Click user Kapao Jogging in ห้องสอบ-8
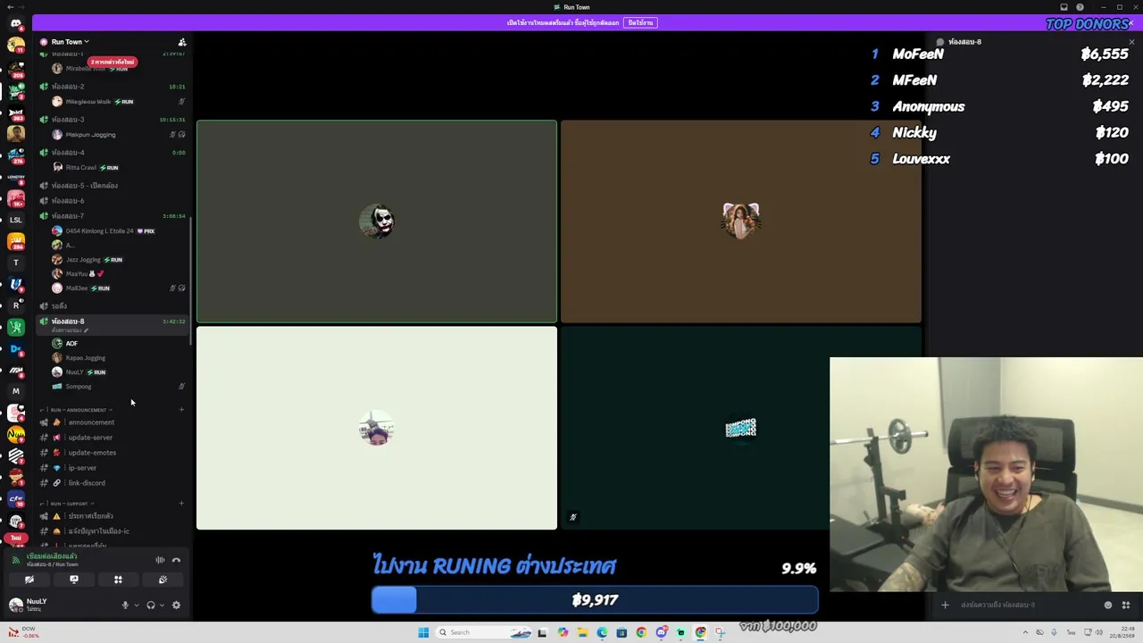The image size is (1143, 643). [x=86, y=358]
